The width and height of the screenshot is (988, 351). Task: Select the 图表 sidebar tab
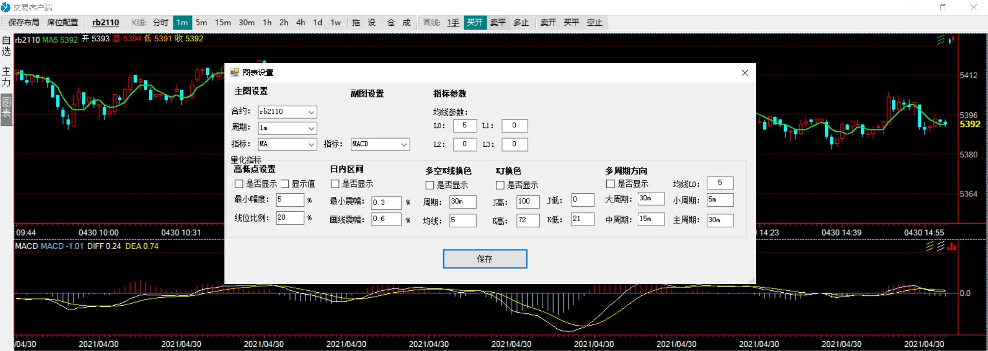point(6,108)
